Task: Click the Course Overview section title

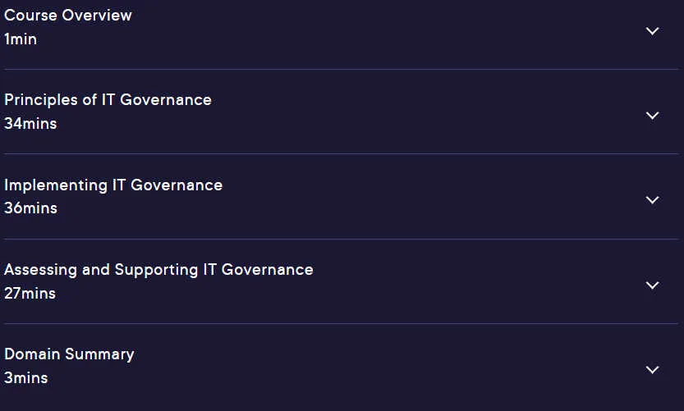Action: 68,16
